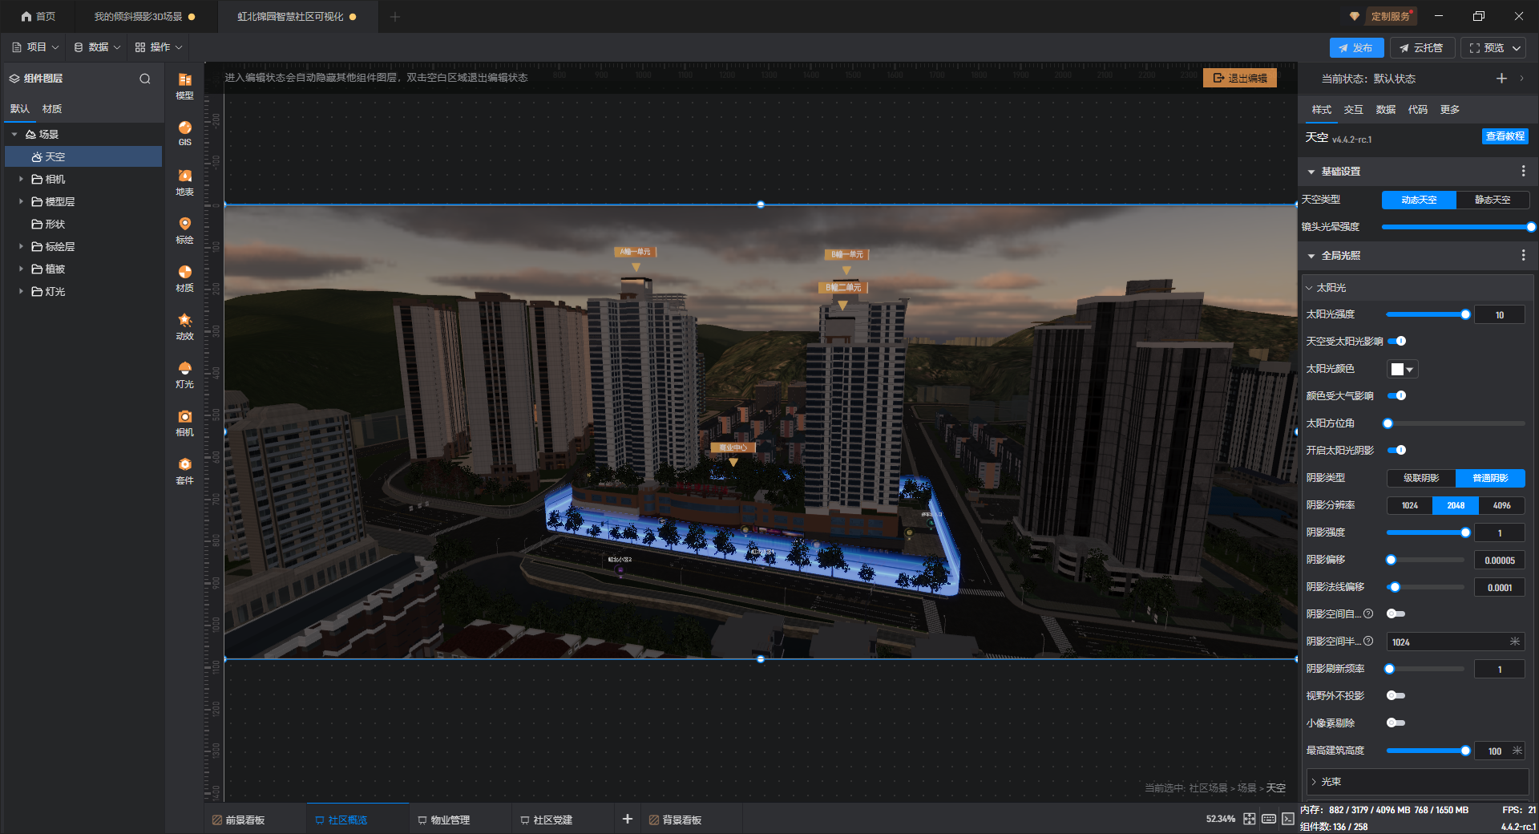Adjust the 太阳方位角 slider

(1456, 423)
